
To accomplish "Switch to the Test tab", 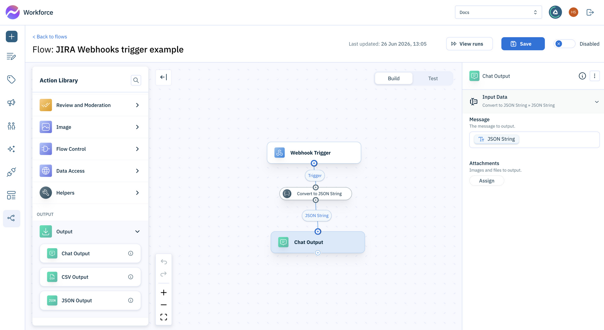I will pos(433,78).
